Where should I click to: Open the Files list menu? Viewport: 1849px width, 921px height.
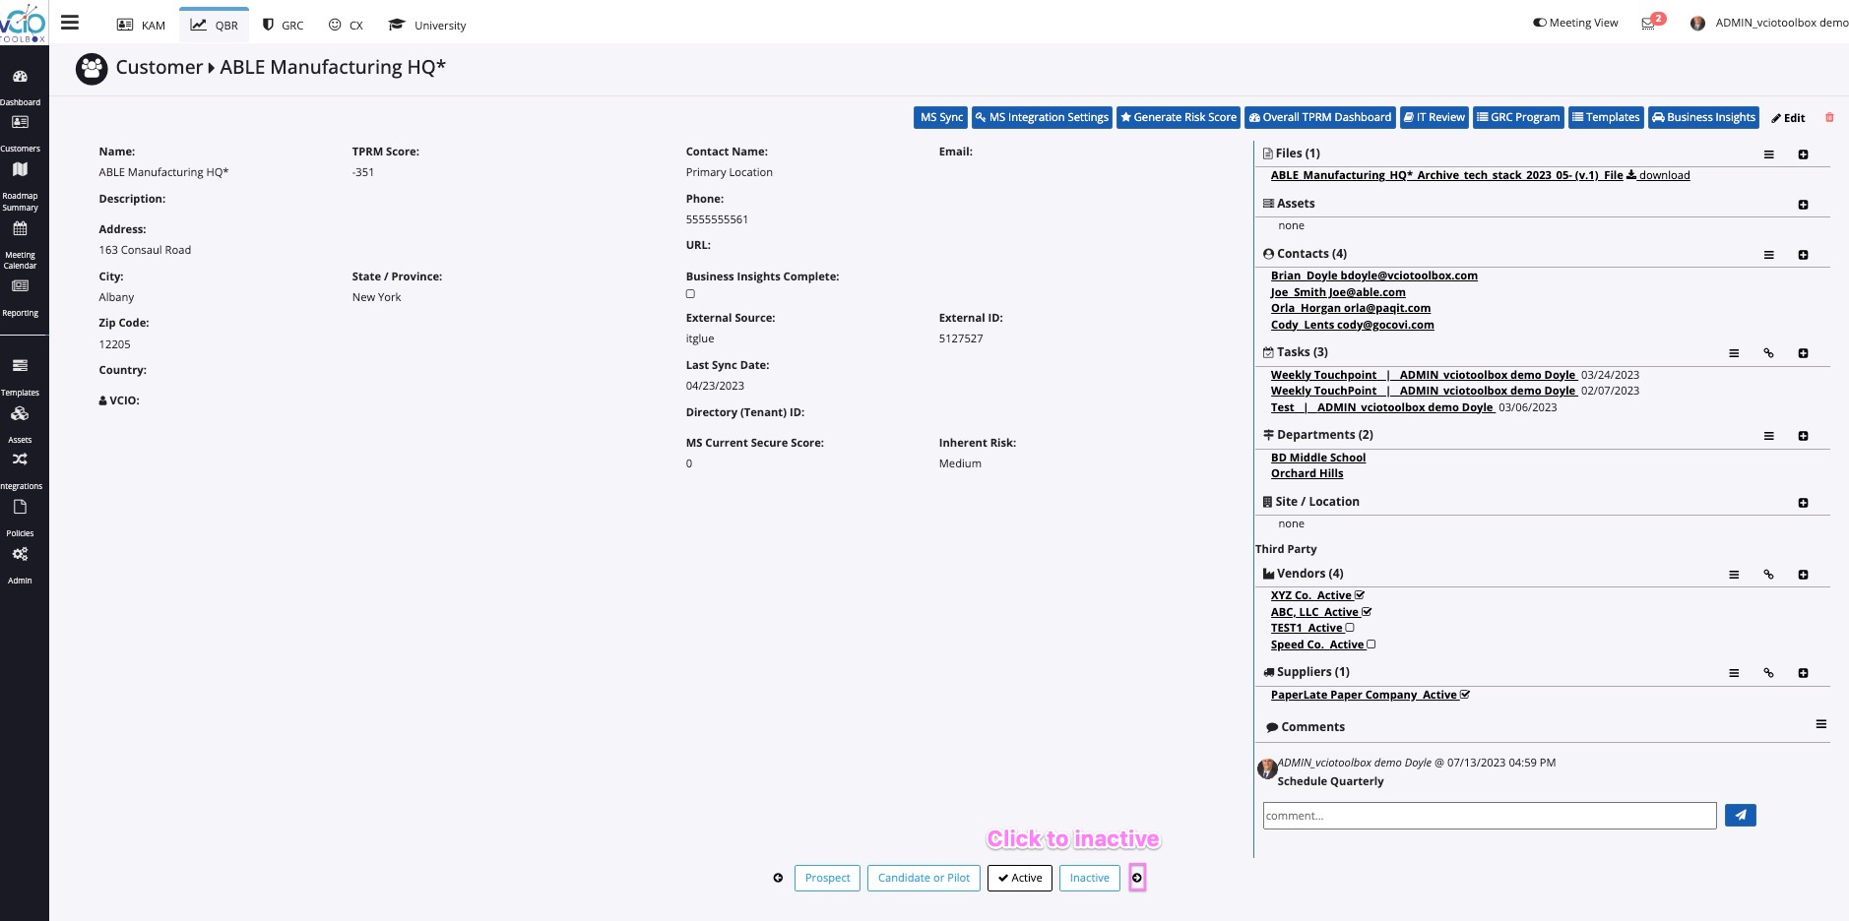pyautogui.click(x=1768, y=154)
